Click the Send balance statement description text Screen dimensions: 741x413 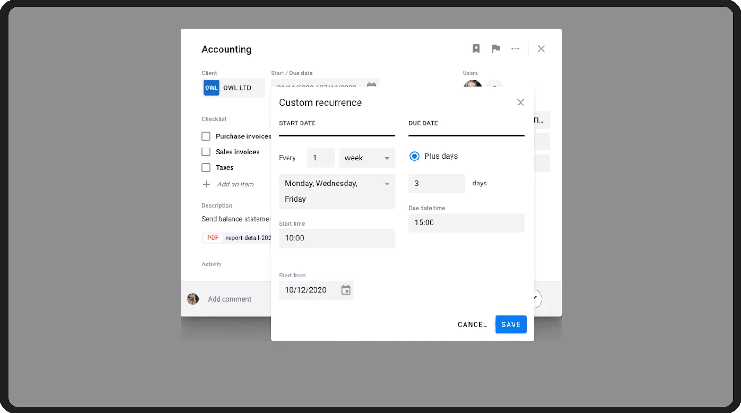[236, 219]
